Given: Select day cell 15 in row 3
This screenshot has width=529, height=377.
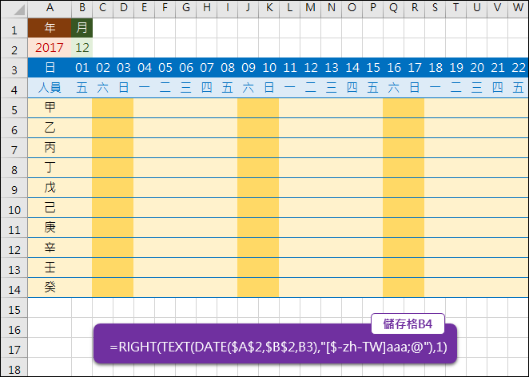Looking at the screenshot, I should (x=373, y=68).
